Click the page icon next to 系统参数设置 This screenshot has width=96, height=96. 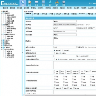pos(6,15)
